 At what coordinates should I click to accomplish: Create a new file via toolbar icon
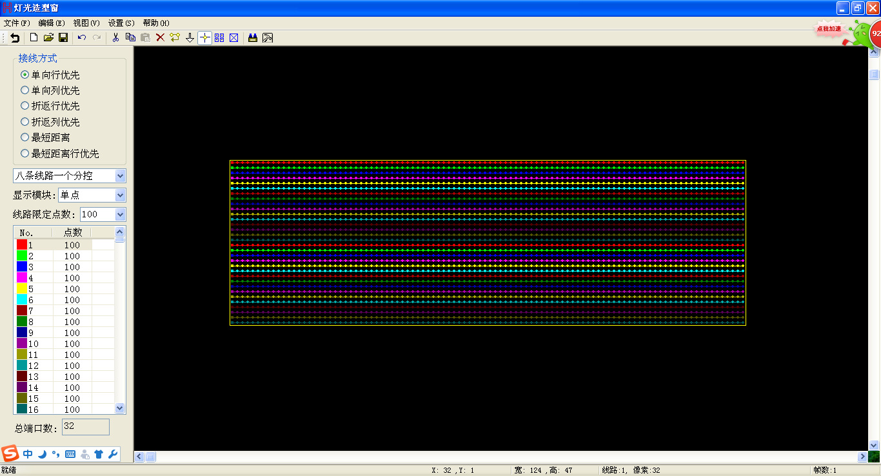[x=34, y=38]
